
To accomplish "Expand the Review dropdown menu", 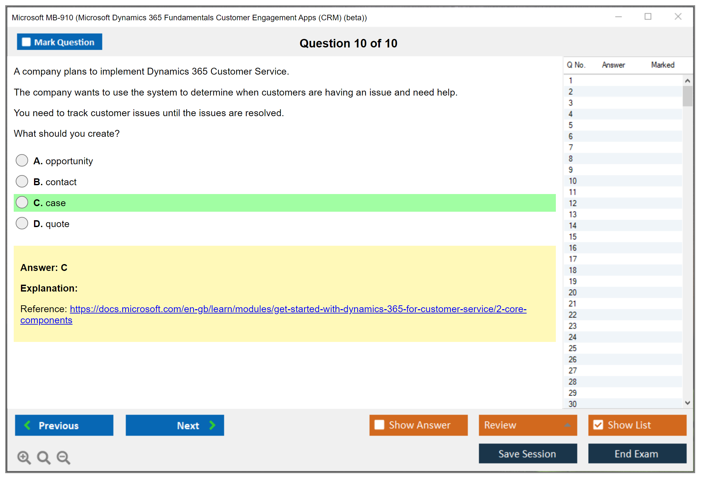I will [x=568, y=425].
